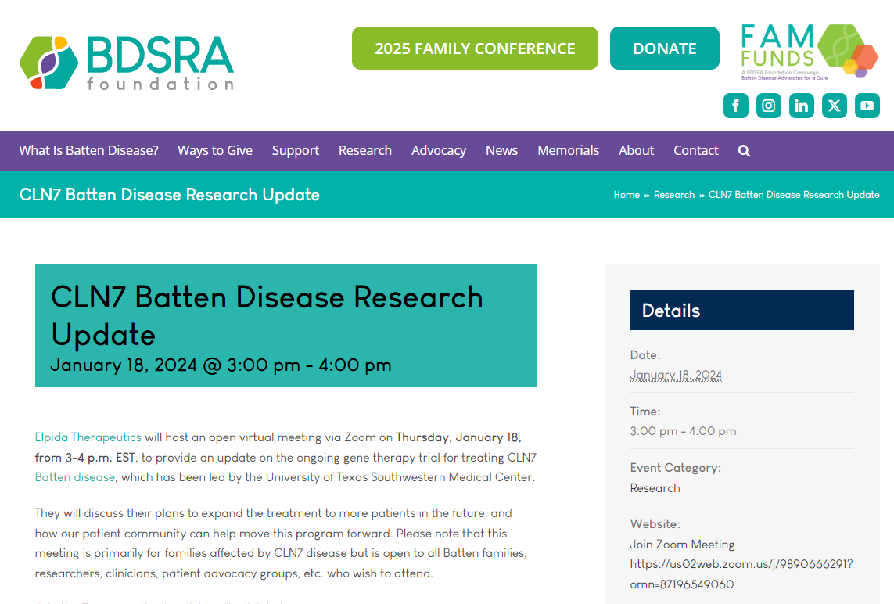Click the Research event category link

click(655, 488)
